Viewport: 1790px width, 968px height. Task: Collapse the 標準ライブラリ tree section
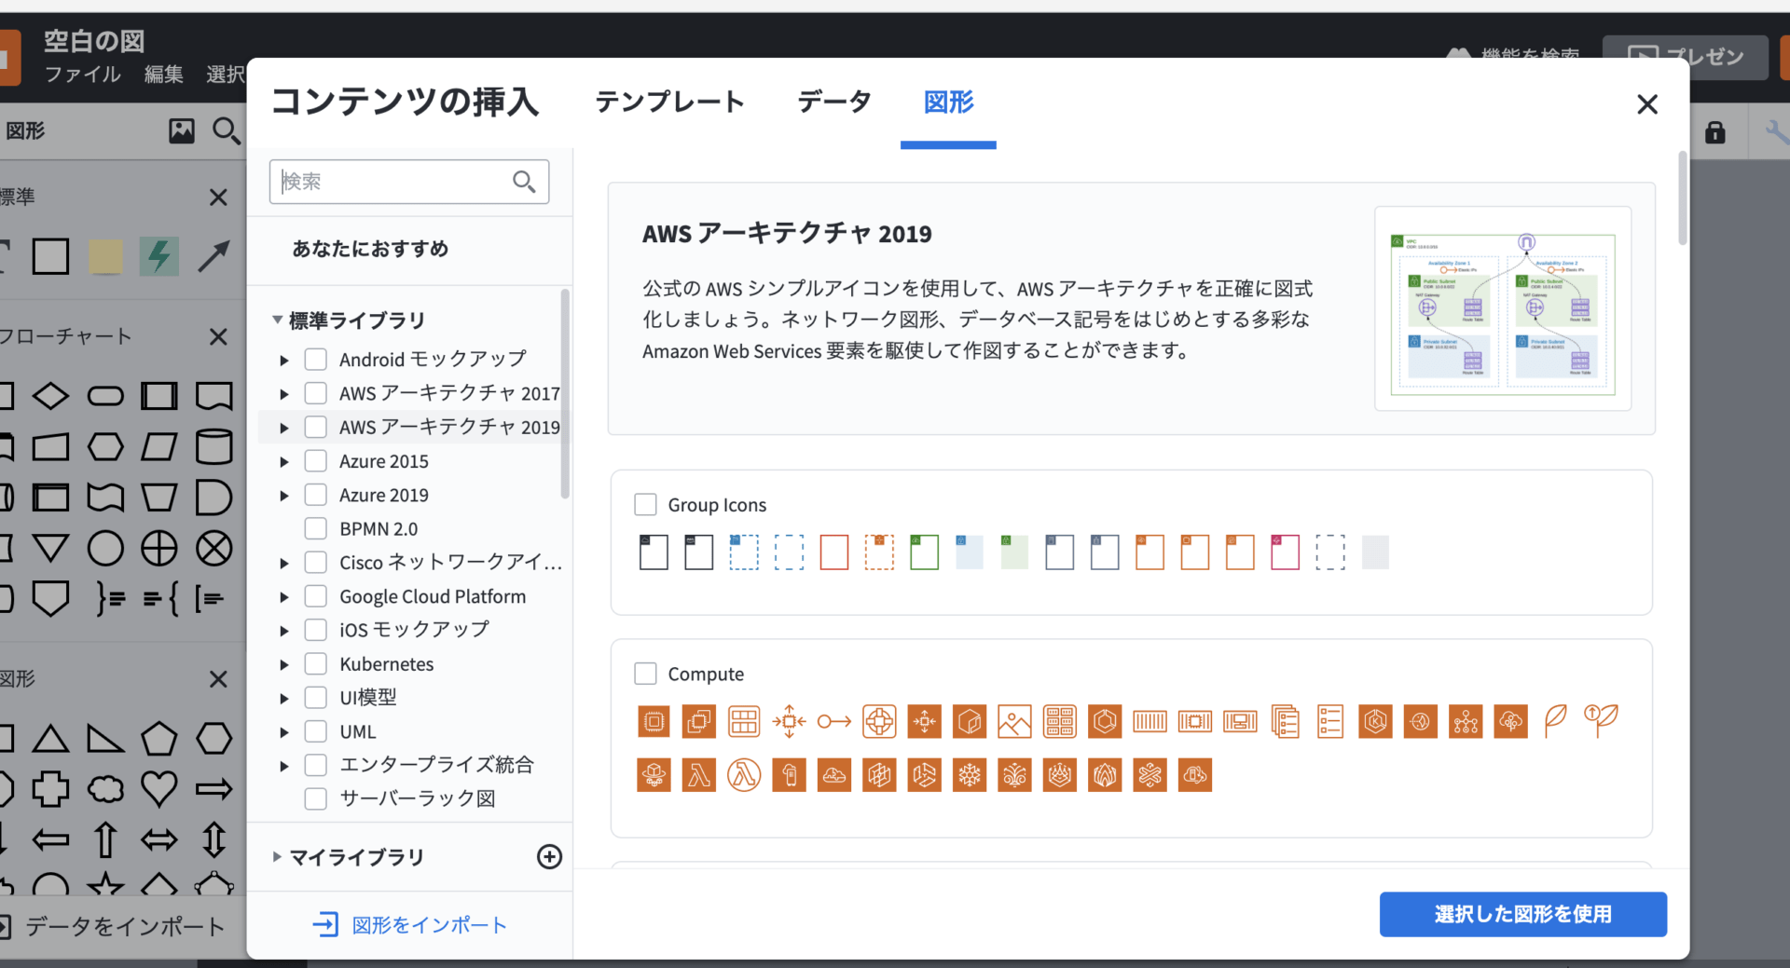click(277, 320)
